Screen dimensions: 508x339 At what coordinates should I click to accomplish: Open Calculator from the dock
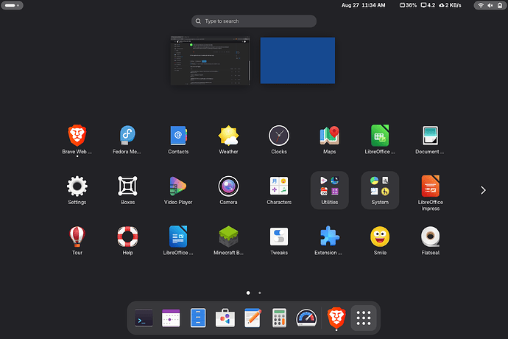279,318
